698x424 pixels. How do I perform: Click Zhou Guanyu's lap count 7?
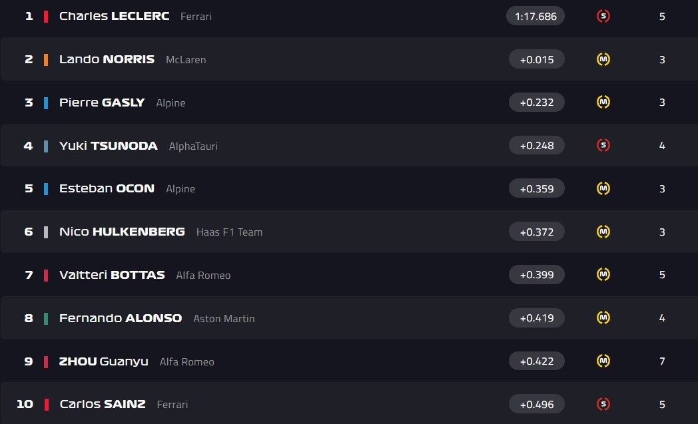(x=662, y=361)
